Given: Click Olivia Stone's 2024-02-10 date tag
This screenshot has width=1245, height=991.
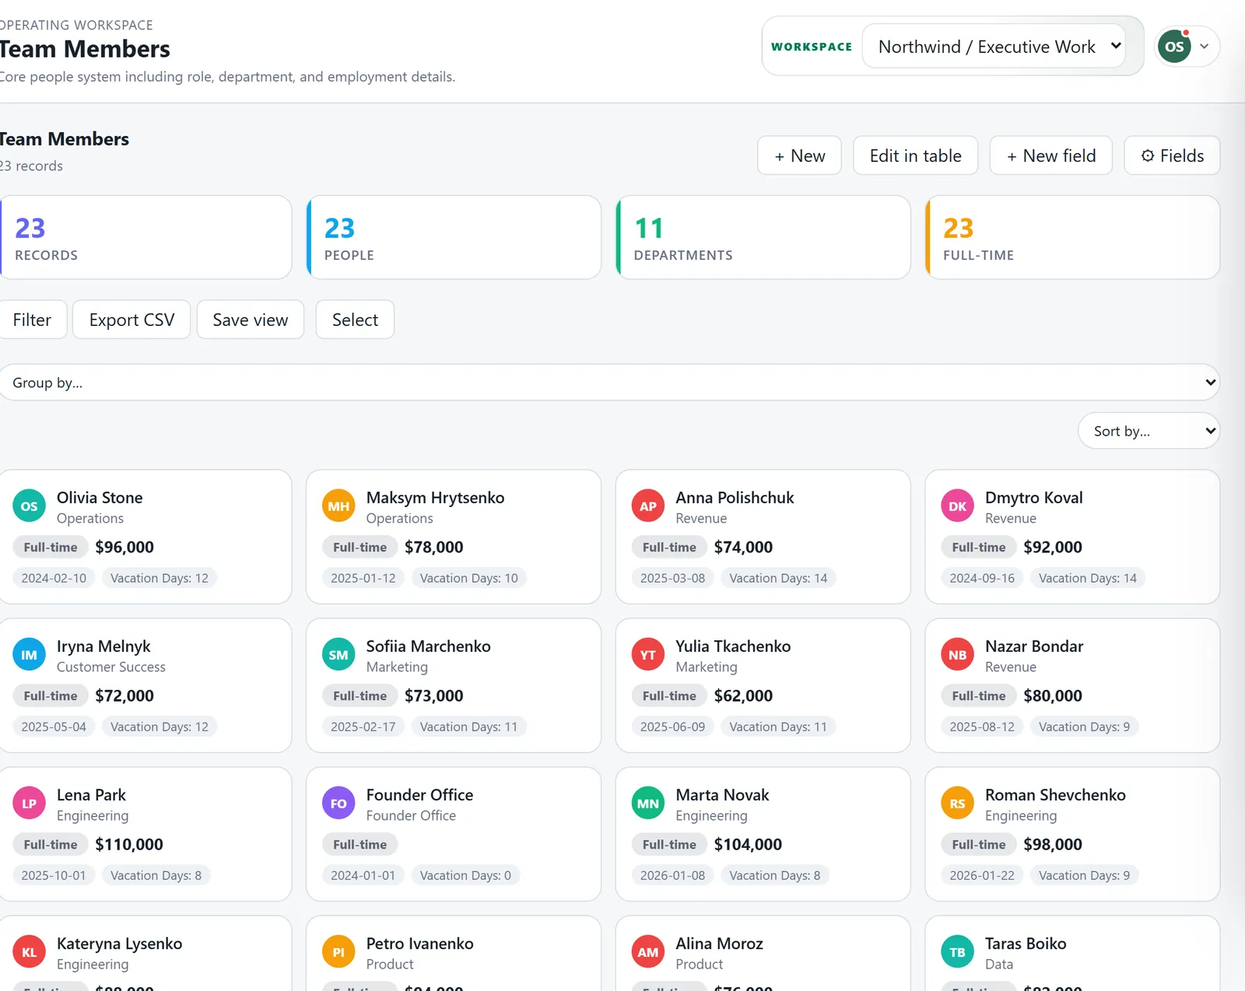Looking at the screenshot, I should [x=54, y=578].
